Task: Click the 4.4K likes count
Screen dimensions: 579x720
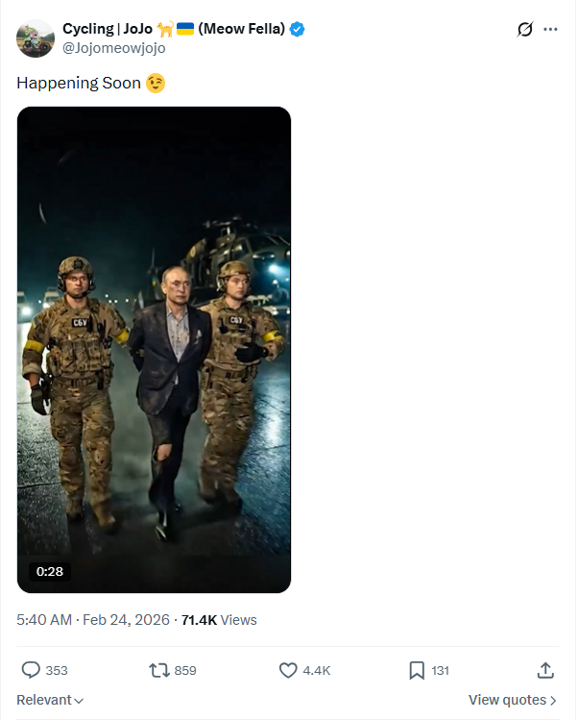Action: tap(316, 670)
